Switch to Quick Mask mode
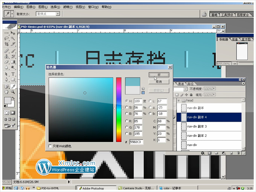256x192 pixels. coord(13,113)
